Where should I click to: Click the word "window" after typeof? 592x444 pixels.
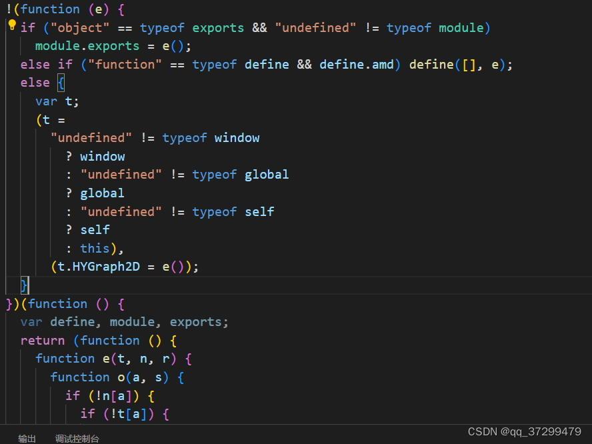(237, 138)
